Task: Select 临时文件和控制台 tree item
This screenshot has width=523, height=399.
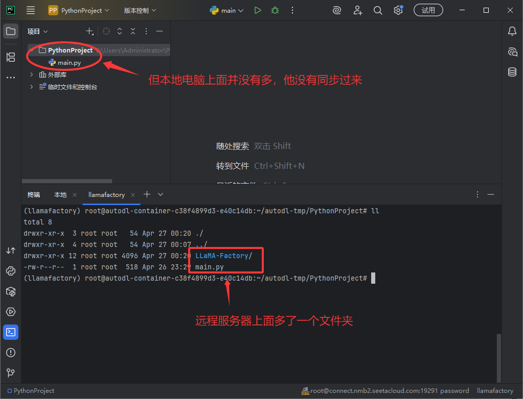Action: pos(69,87)
